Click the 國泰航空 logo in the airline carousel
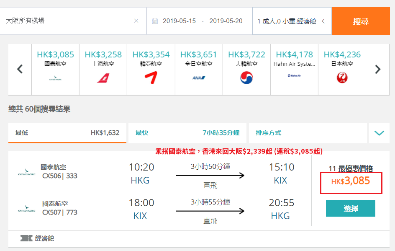This screenshot has width=395, height=251. pyautogui.click(x=55, y=78)
